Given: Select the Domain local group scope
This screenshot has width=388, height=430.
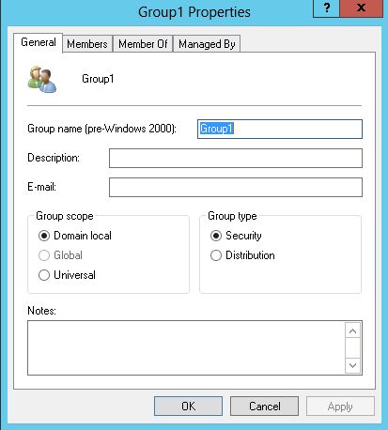Looking at the screenshot, I should [x=75, y=236].
